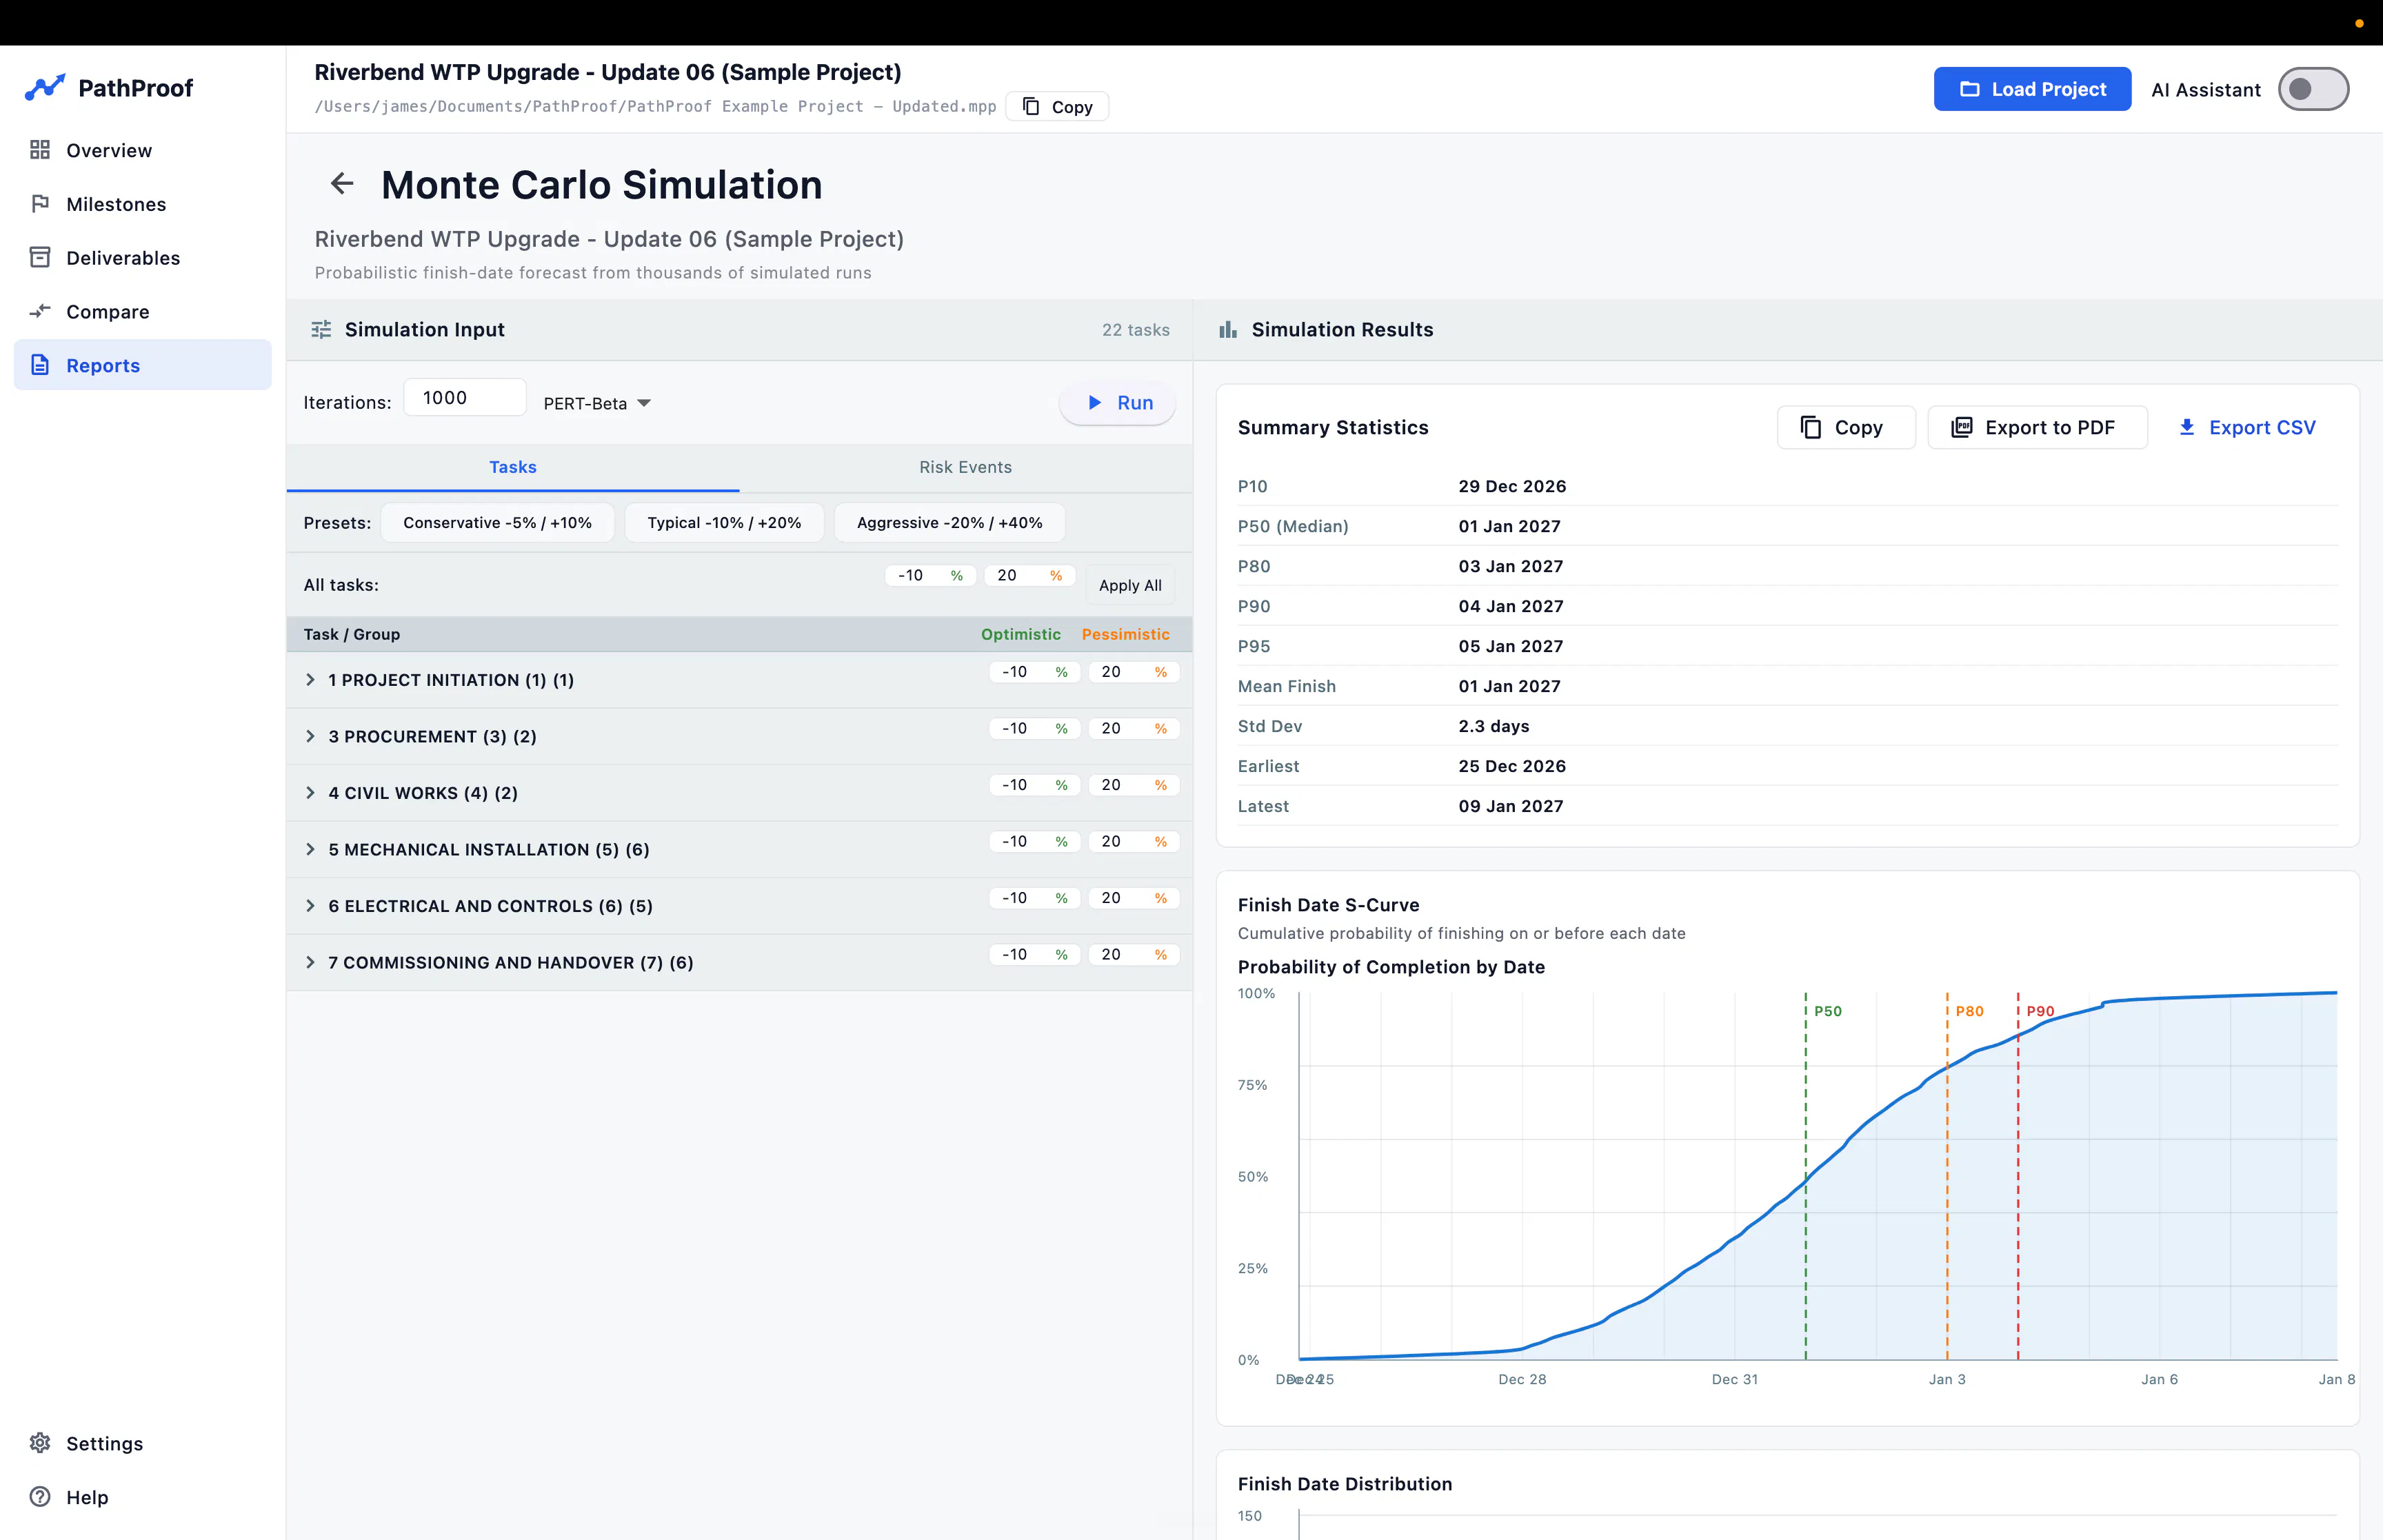Click the Simulation Input sliders icon

pos(321,330)
